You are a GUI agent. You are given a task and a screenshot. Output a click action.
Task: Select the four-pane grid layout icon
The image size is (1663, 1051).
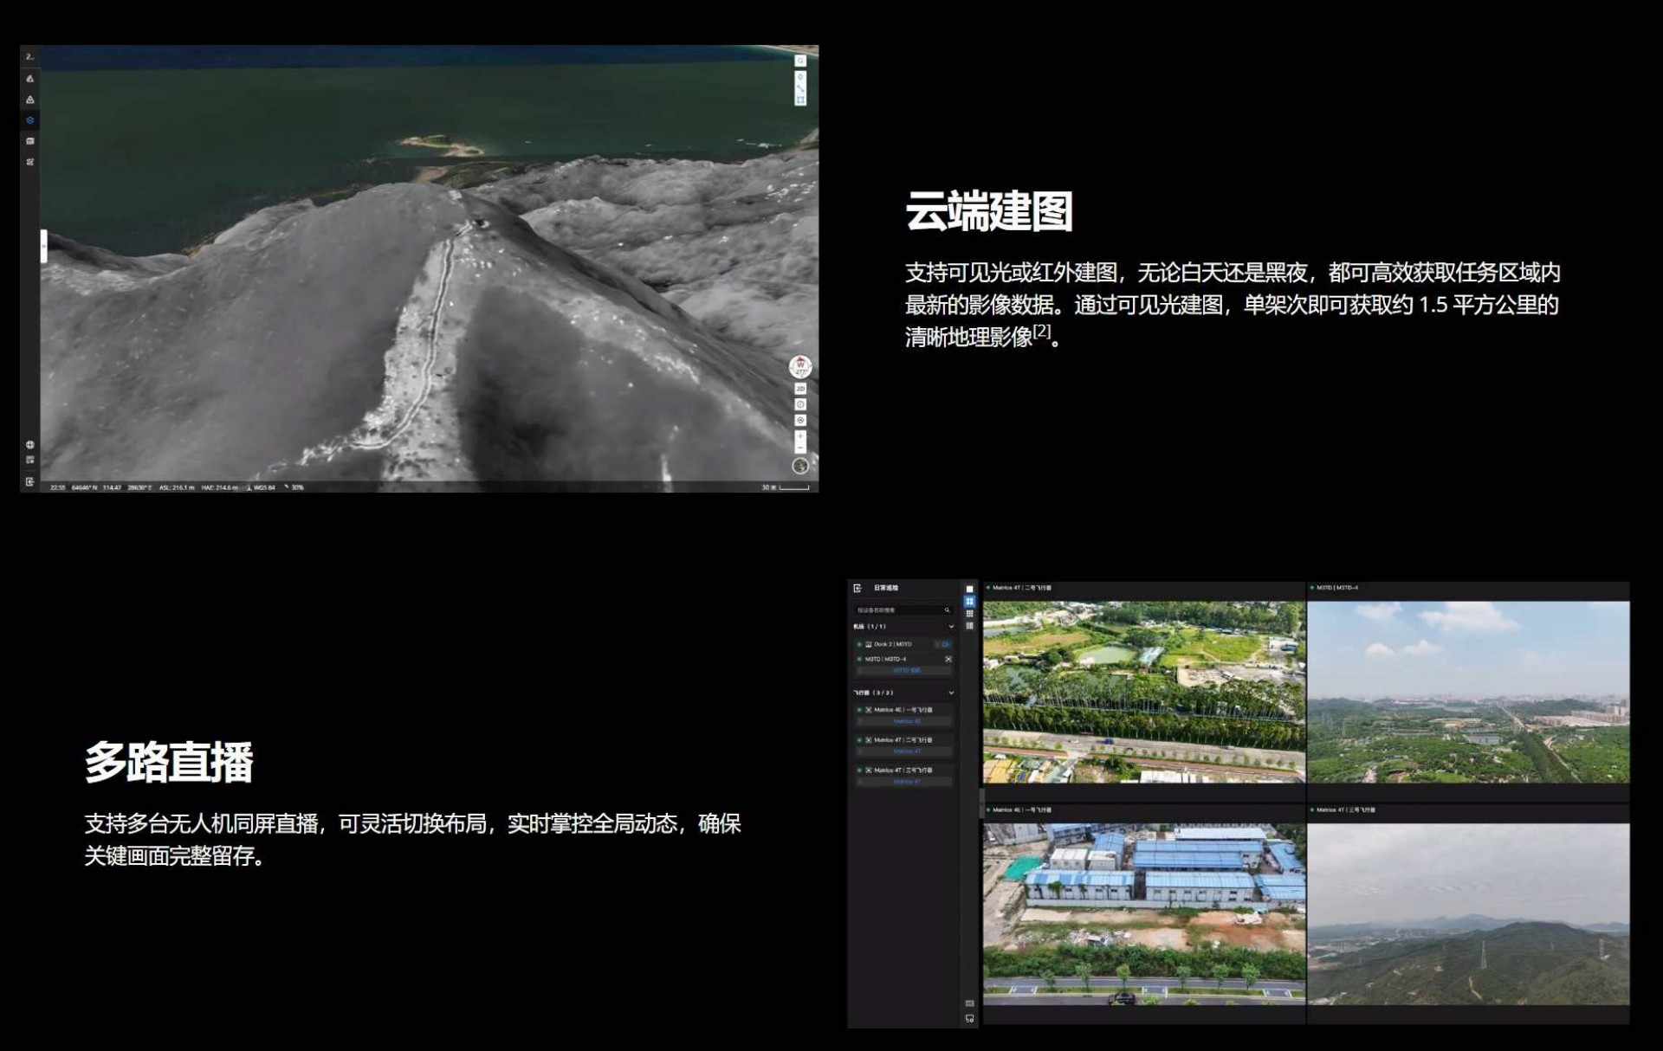969,601
